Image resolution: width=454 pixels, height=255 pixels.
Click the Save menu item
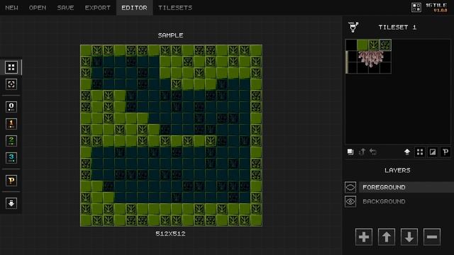[65, 8]
